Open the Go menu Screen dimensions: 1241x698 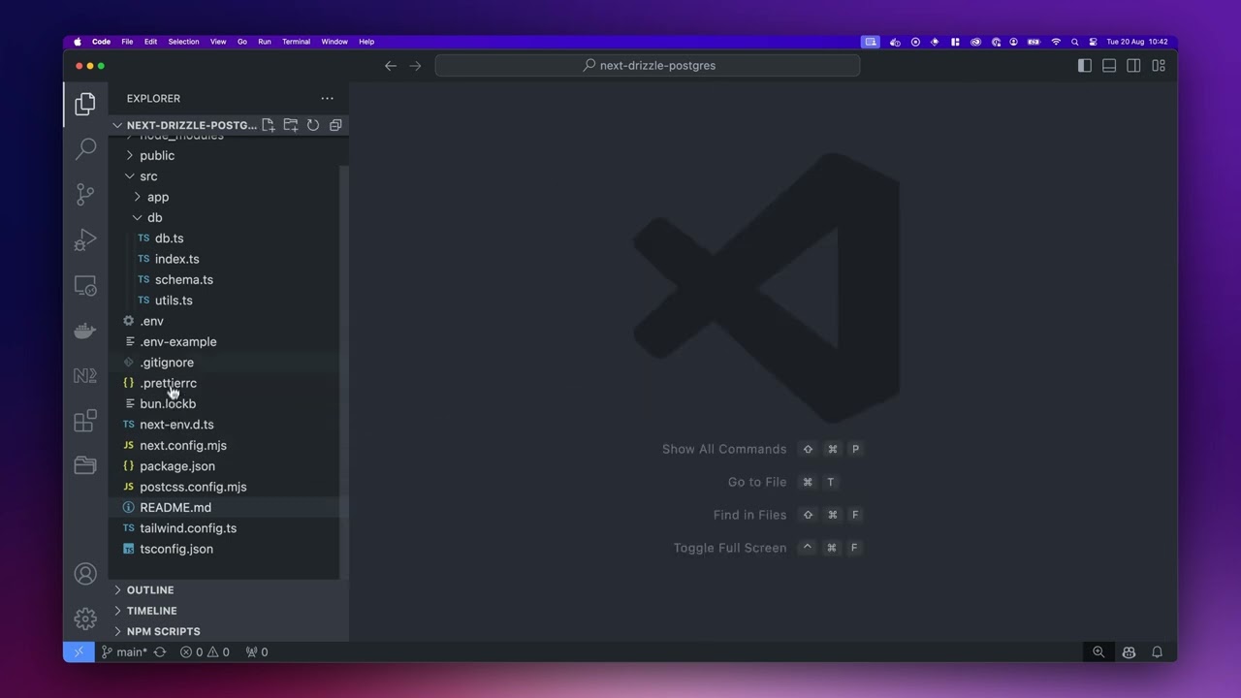coord(242,42)
